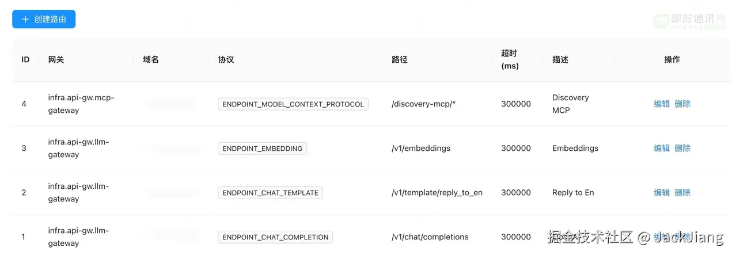This screenshot has height=255, width=732.
Task: Click the 路径 (path) column header
Action: [x=399, y=59]
